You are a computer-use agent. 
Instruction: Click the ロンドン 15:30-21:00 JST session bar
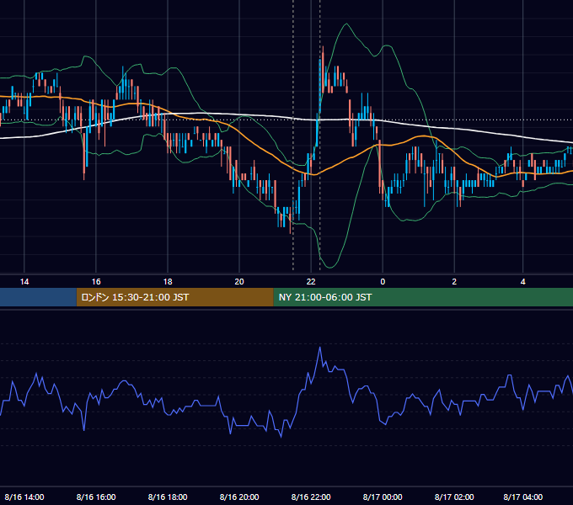coord(174,297)
